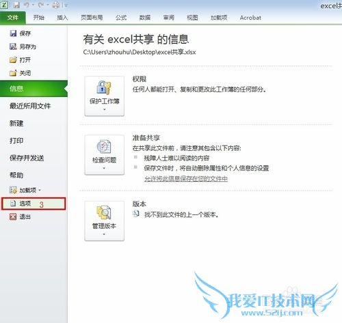
Task: Switch to the 加载项 ribbon tab
Action: point(219,18)
